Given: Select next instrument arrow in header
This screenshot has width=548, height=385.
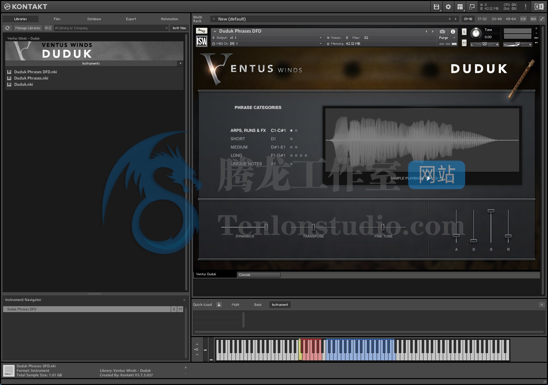Looking at the screenshot, I should [433, 31].
